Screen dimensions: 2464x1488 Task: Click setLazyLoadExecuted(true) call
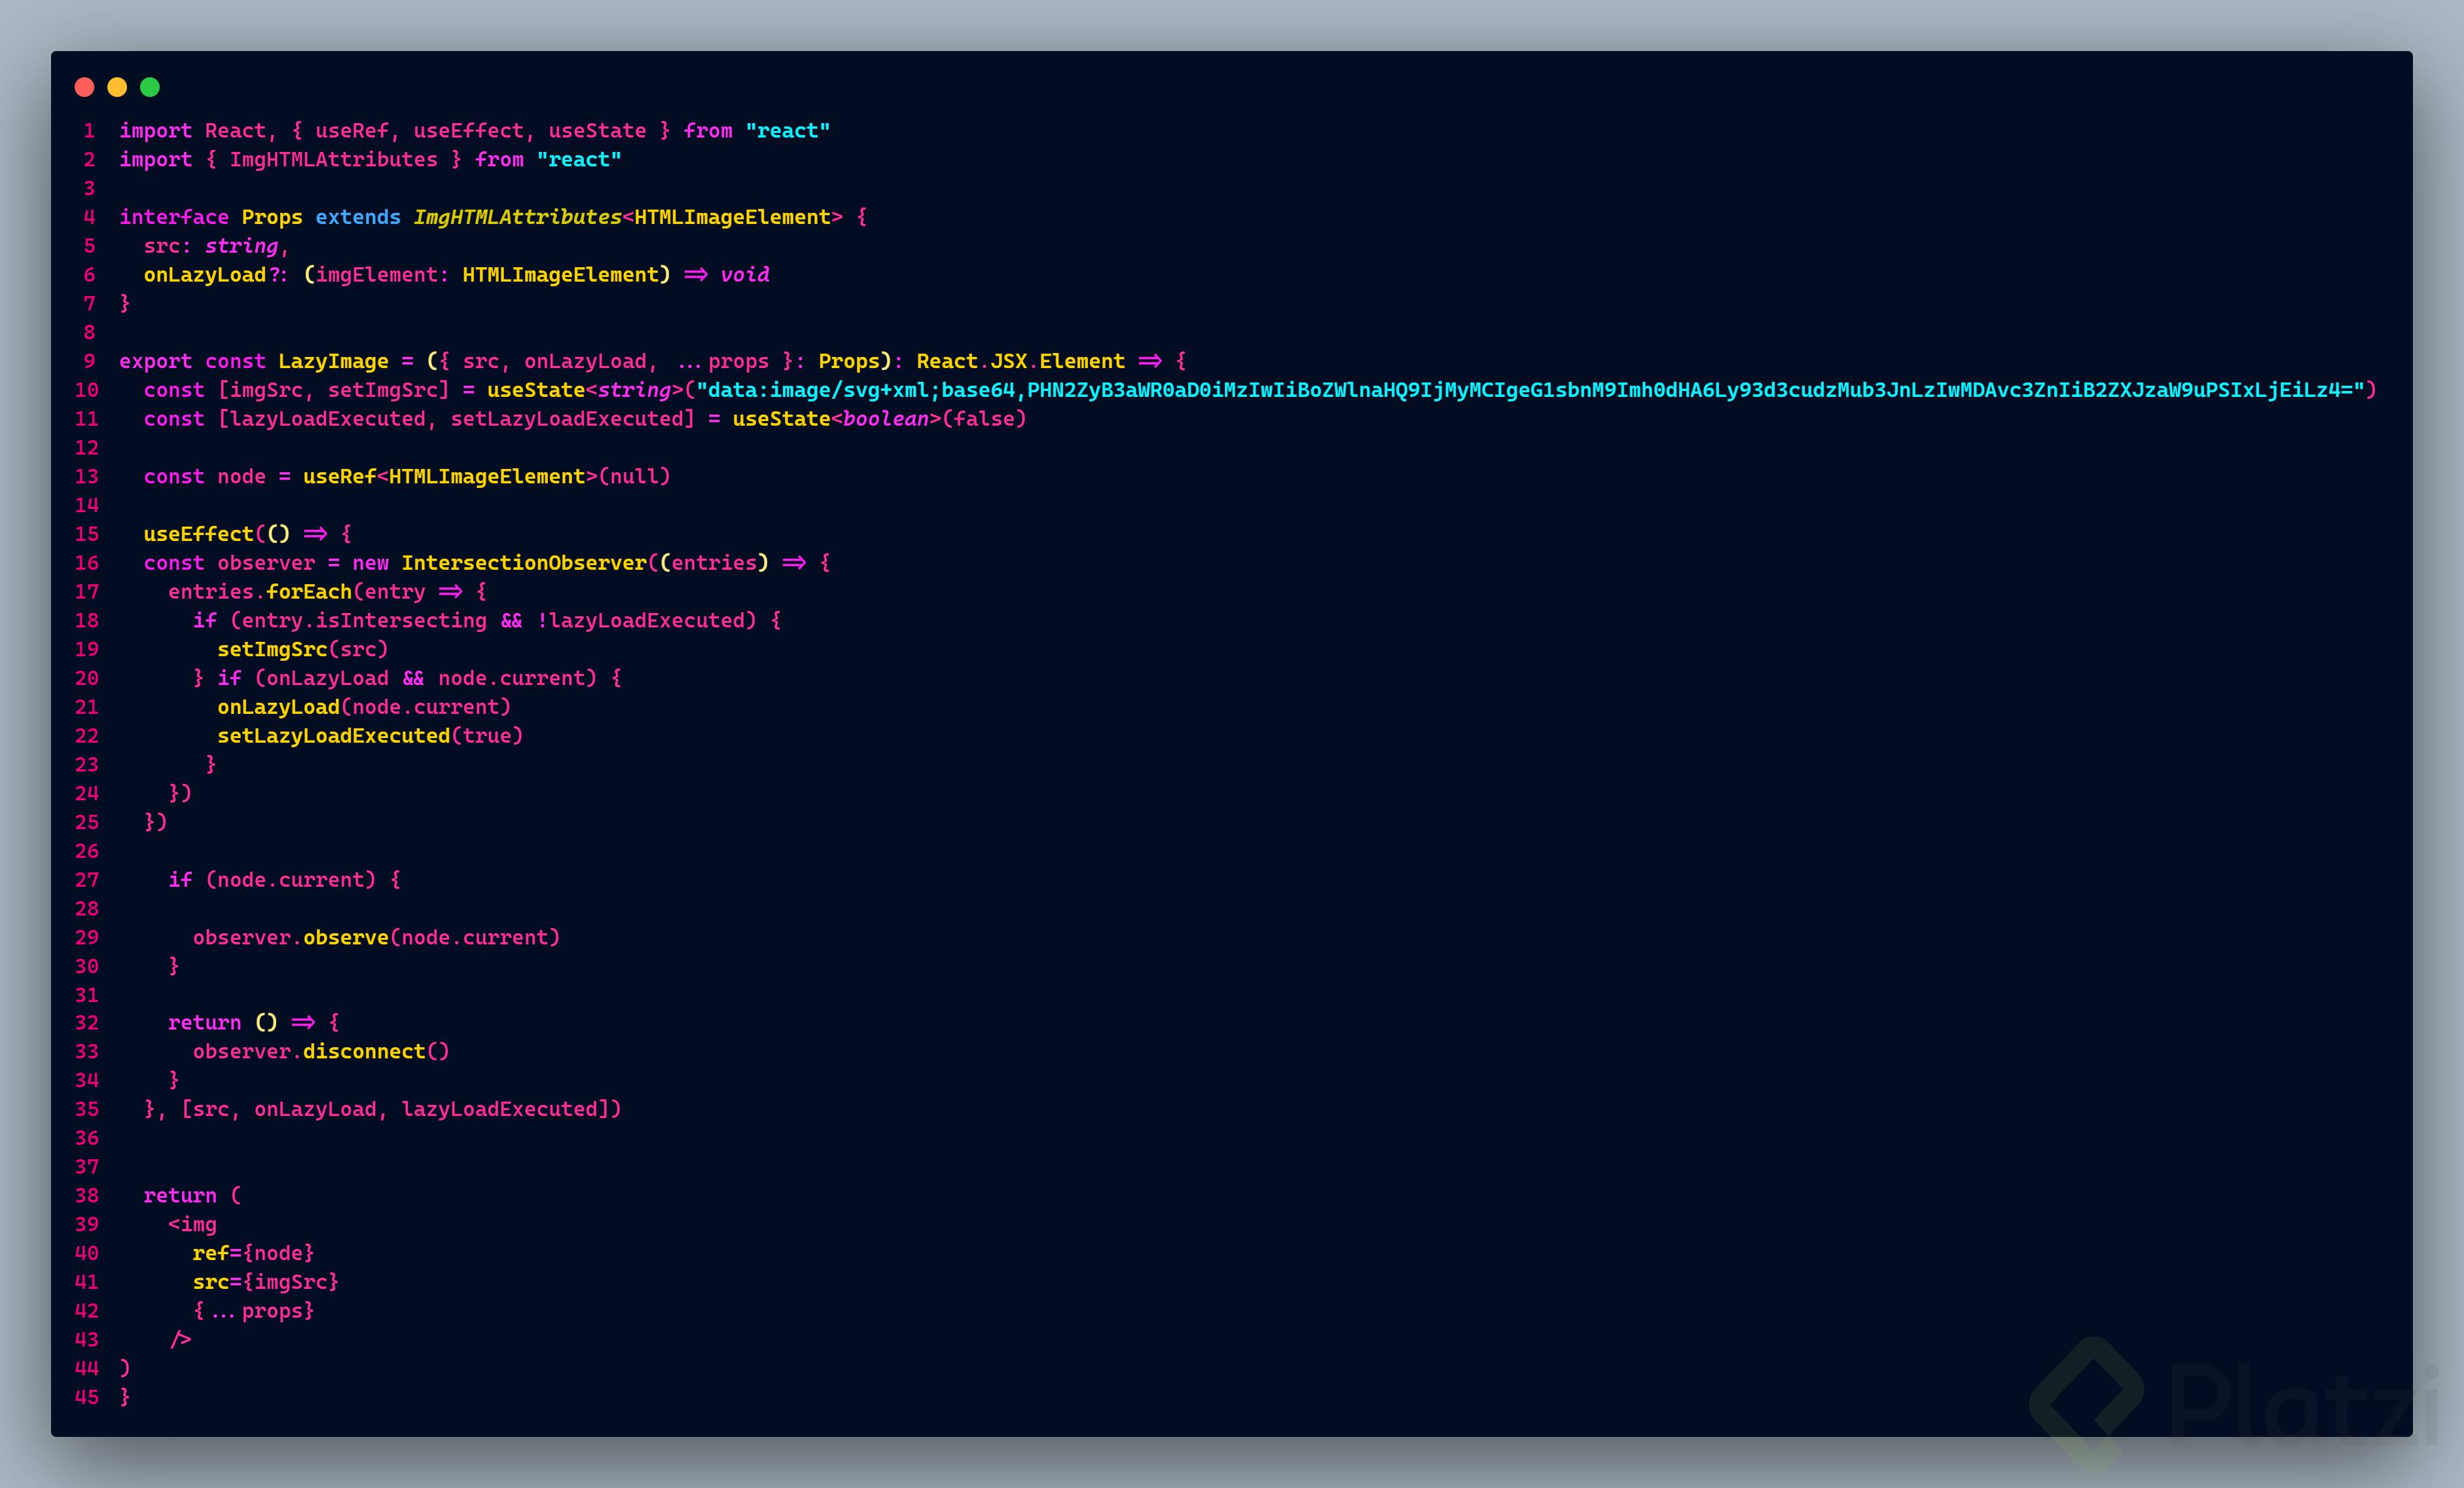tap(370, 735)
